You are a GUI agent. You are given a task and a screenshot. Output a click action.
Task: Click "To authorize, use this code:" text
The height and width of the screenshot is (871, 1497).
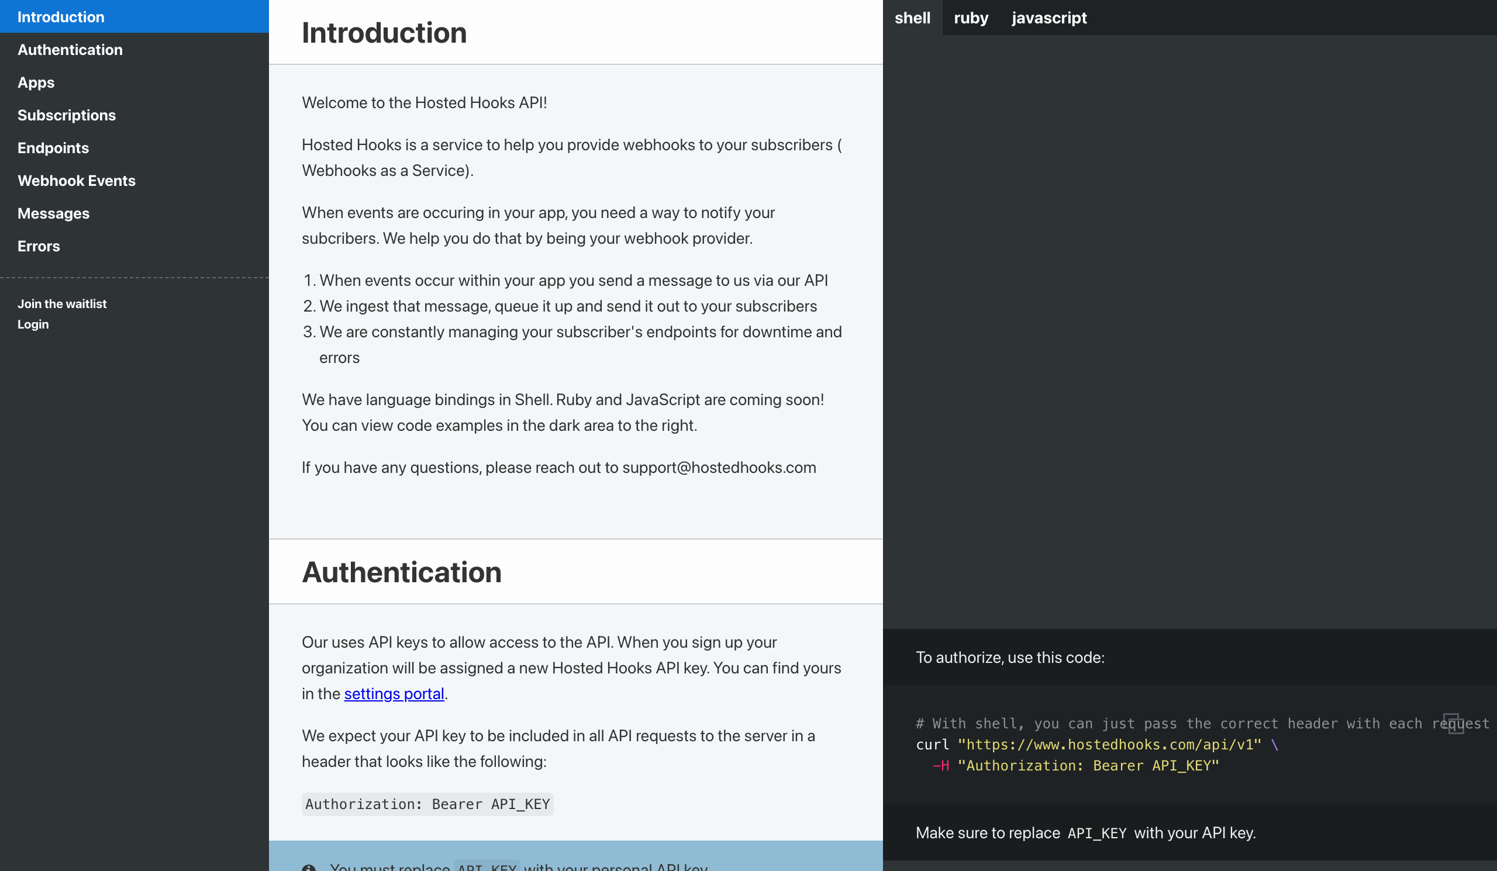[1010, 657]
